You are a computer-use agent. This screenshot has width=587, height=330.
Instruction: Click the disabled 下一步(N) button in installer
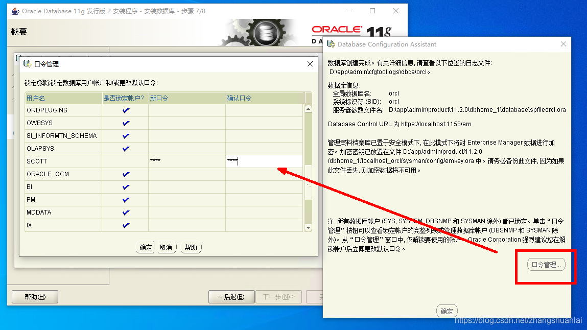tap(278, 297)
